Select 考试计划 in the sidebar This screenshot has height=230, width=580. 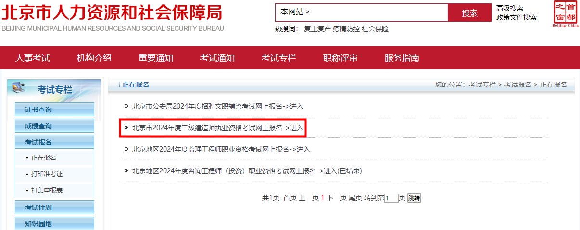coord(54,207)
